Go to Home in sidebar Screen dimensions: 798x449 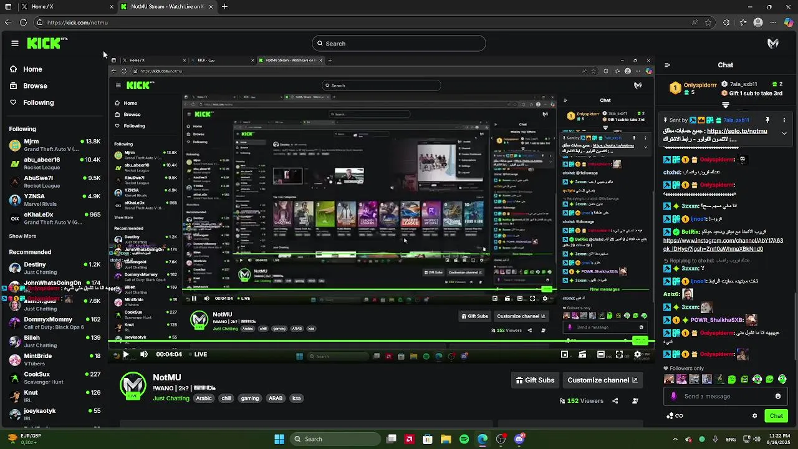(32, 69)
